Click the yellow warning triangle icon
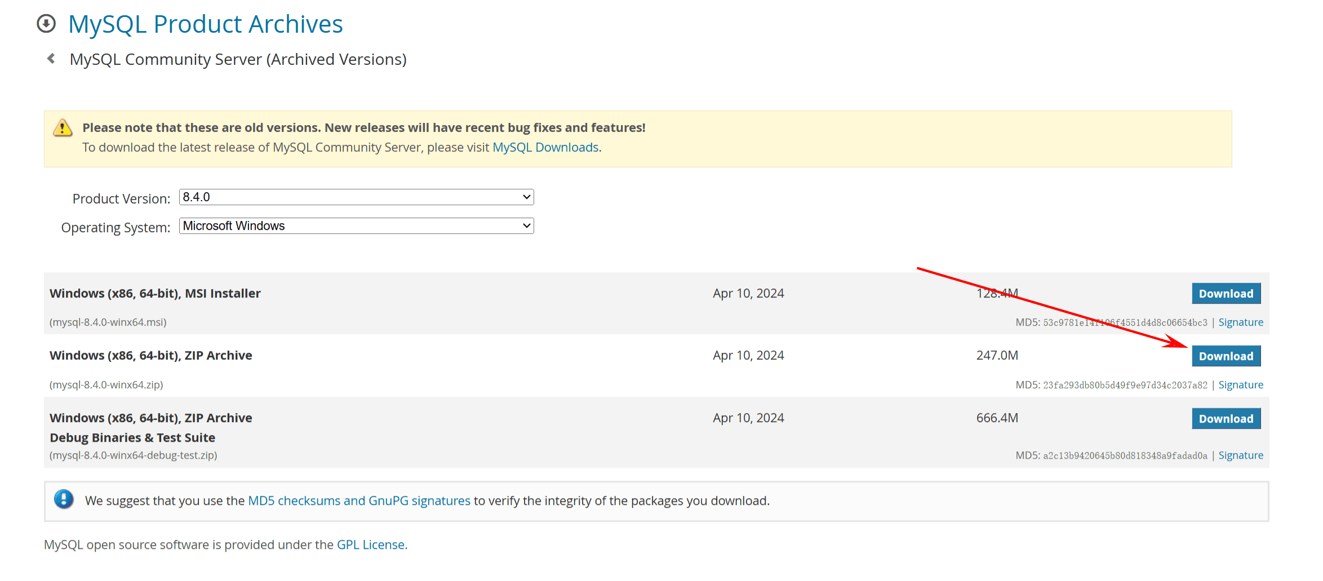The height and width of the screenshot is (581, 1323). point(63,128)
